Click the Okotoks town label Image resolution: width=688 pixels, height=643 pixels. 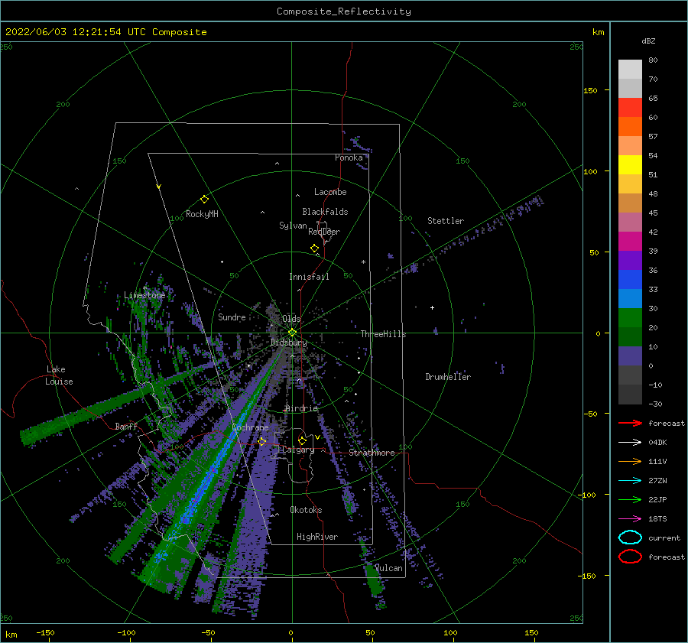point(306,510)
